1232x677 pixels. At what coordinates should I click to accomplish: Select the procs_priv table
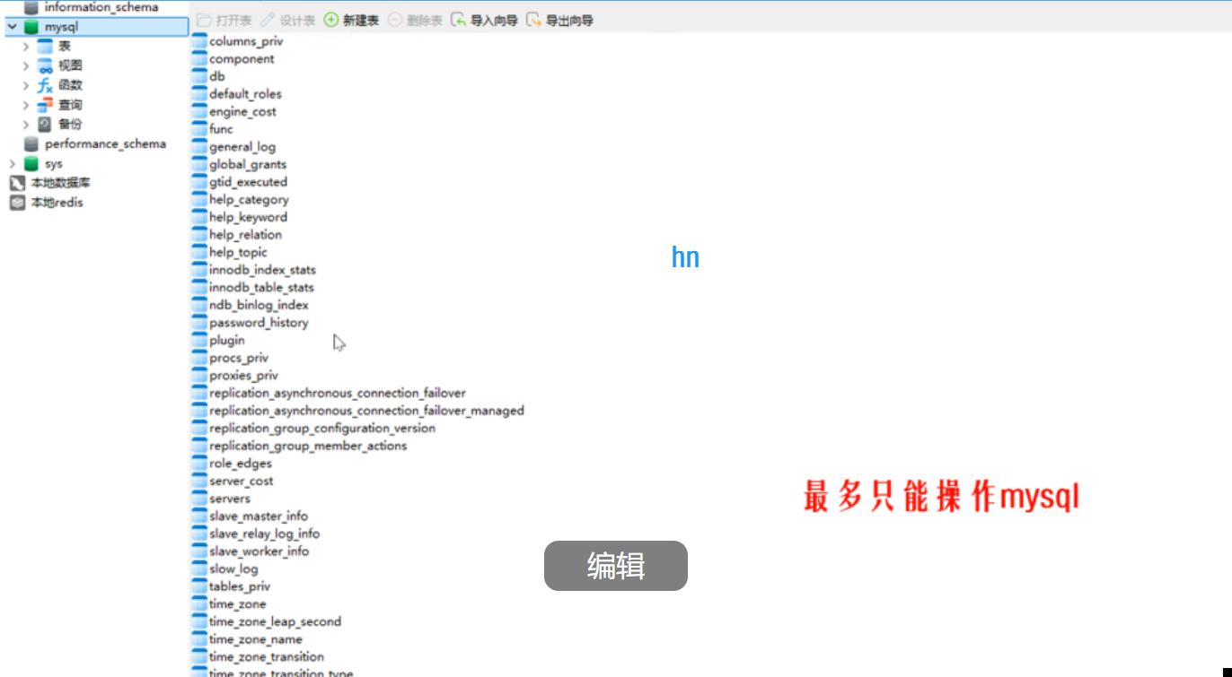239,358
